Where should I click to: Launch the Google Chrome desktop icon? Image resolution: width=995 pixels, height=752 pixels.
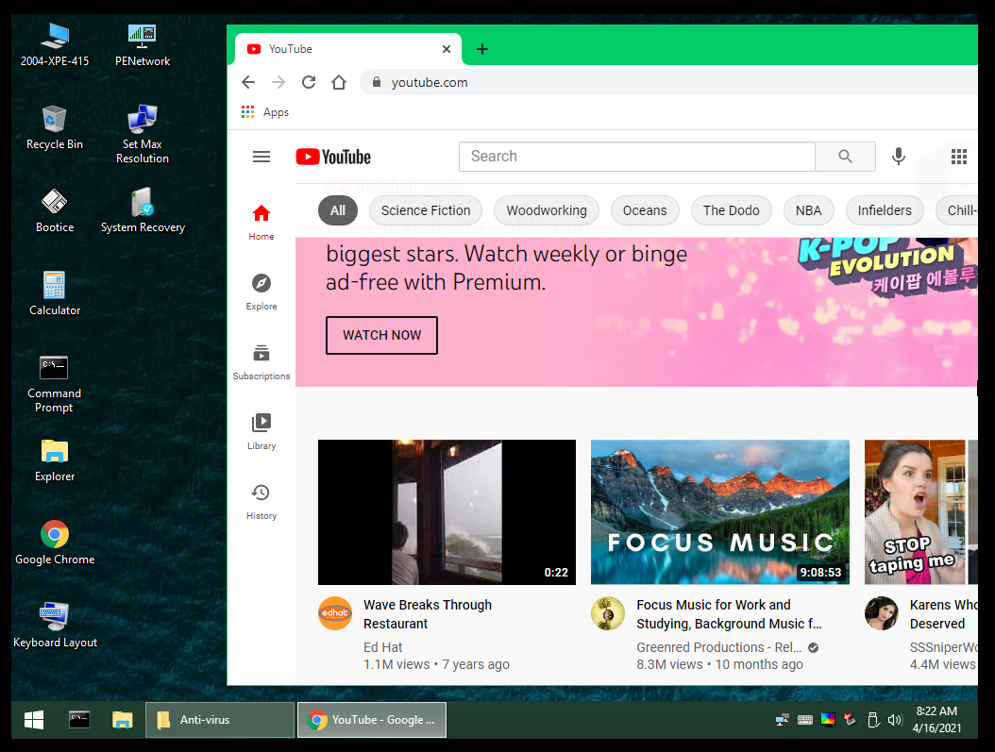click(x=55, y=543)
